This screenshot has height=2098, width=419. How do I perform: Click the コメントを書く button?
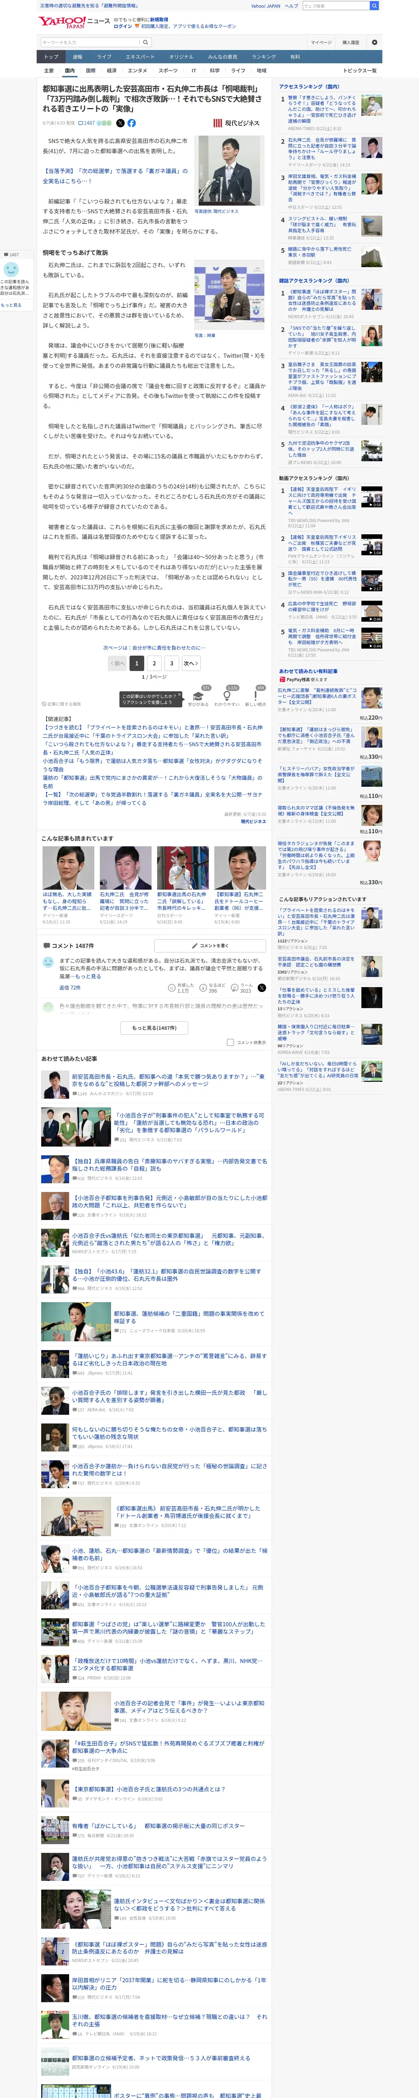[210, 945]
